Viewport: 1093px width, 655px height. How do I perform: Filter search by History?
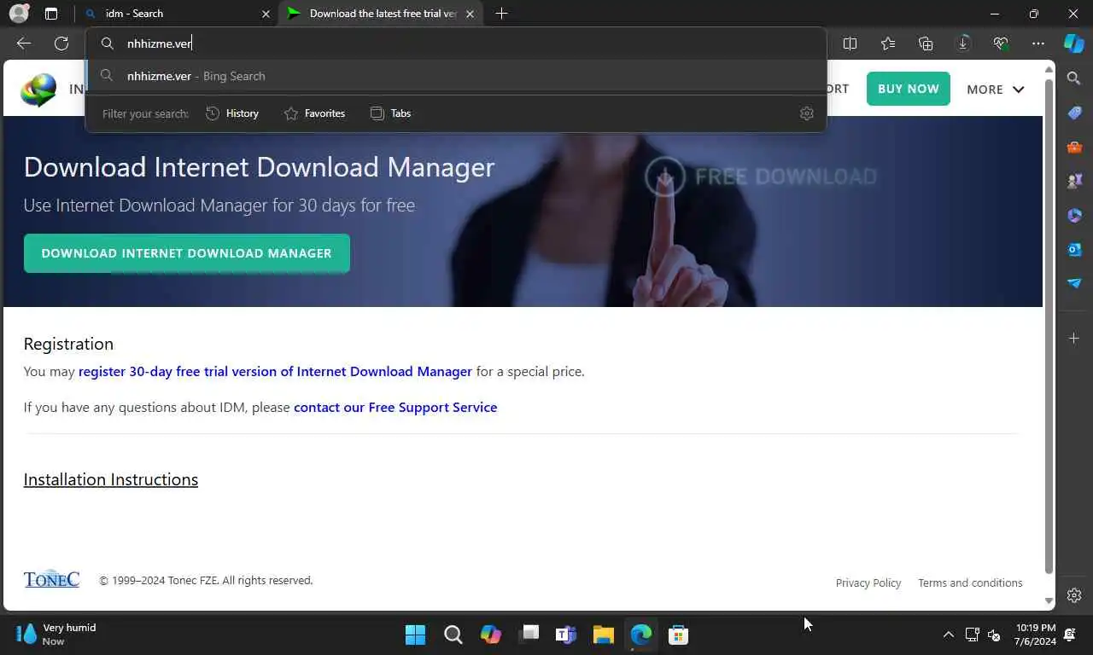tap(232, 113)
